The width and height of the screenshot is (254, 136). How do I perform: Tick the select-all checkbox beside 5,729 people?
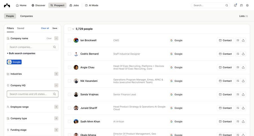69,29
